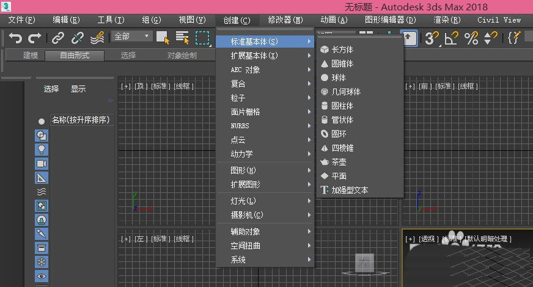This screenshot has height=287, width=533.
Task: Toggle cameras display filter icon
Action: [x=42, y=164]
